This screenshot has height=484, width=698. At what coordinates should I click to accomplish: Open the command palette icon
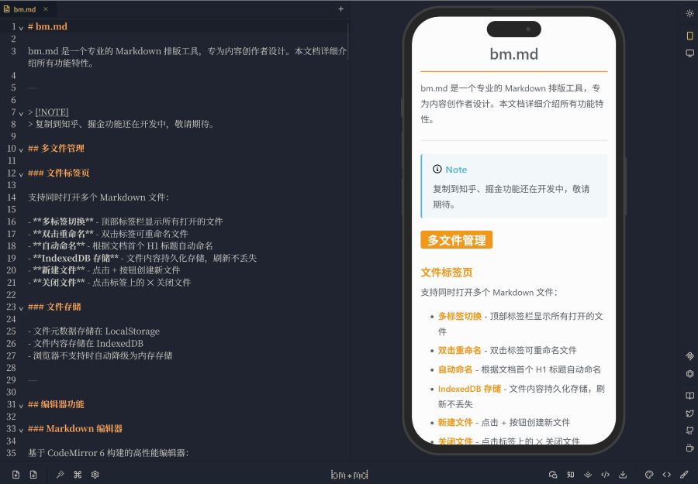tap(78, 475)
